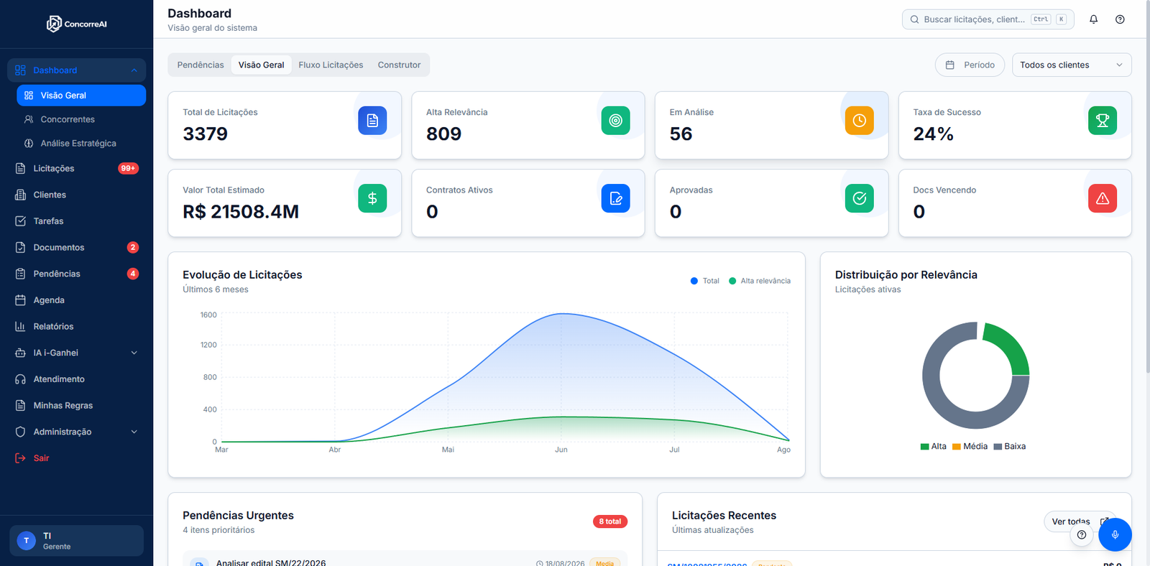Switch to the Pendências tab
The width and height of the screenshot is (1150, 566).
[x=201, y=65]
